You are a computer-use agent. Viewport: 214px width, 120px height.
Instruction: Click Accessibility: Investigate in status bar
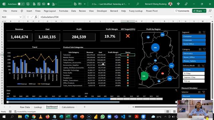coord(25,112)
